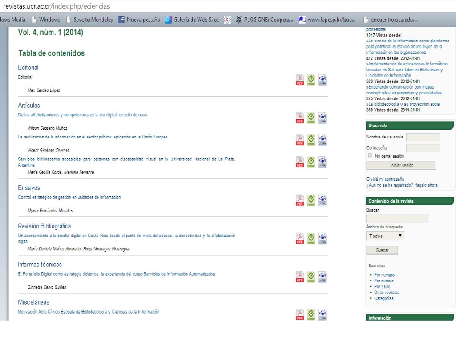This screenshot has width=456, height=342.
Task: Open EPUB of 'Motivación Acto Cívico'
Action: [311, 315]
